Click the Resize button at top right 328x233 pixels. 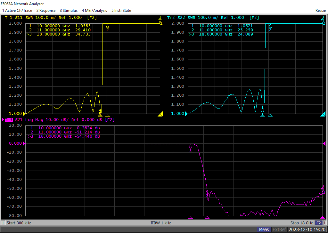[320, 11]
